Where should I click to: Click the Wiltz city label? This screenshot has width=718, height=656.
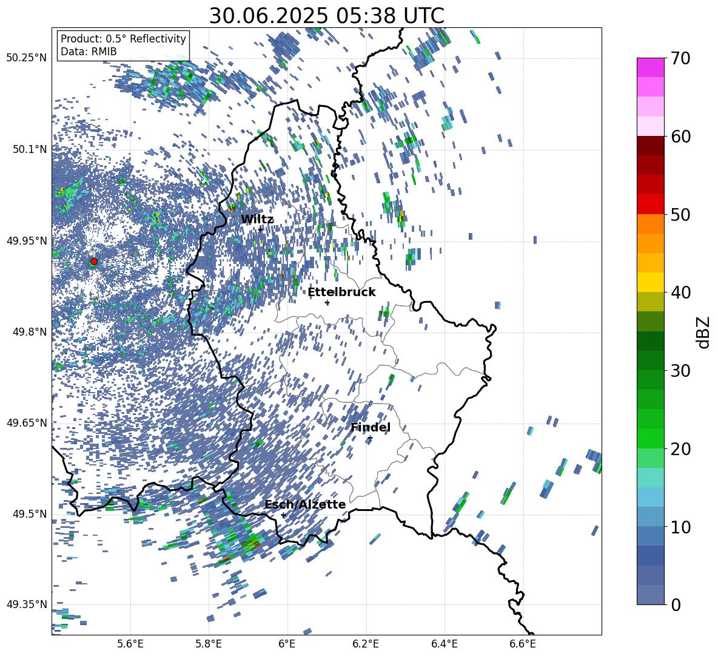coord(257,220)
